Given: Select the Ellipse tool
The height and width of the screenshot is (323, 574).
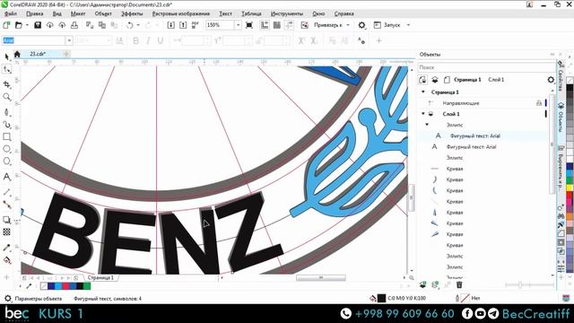Looking at the screenshot, I should click(6, 149).
